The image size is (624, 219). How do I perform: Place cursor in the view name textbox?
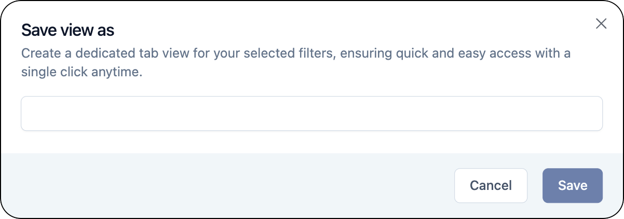coord(311,113)
